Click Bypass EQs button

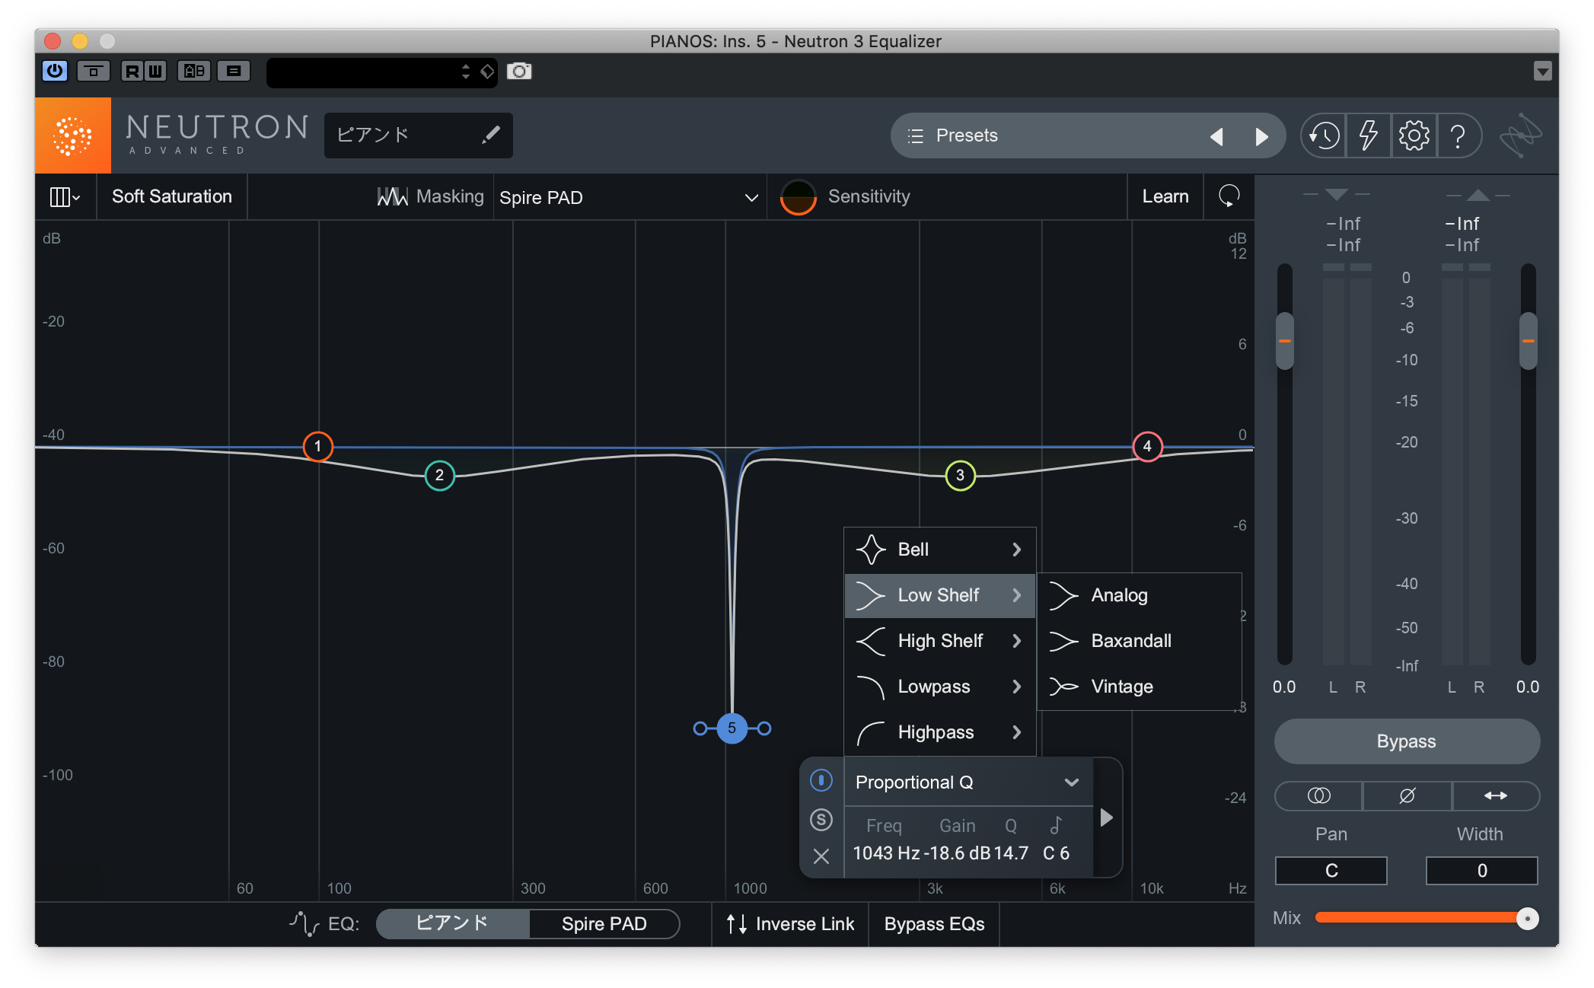point(934,923)
